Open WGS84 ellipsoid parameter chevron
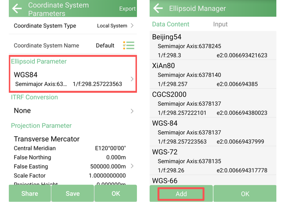Image resolution: width=286 pixels, height=202 pixels. pos(132,79)
